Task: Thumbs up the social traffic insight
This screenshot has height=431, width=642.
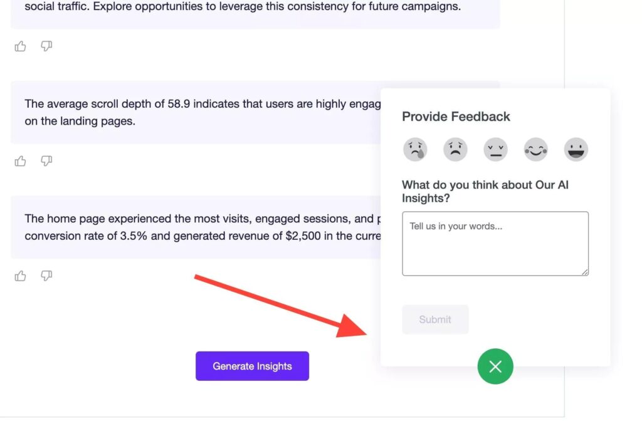Action: (20, 46)
